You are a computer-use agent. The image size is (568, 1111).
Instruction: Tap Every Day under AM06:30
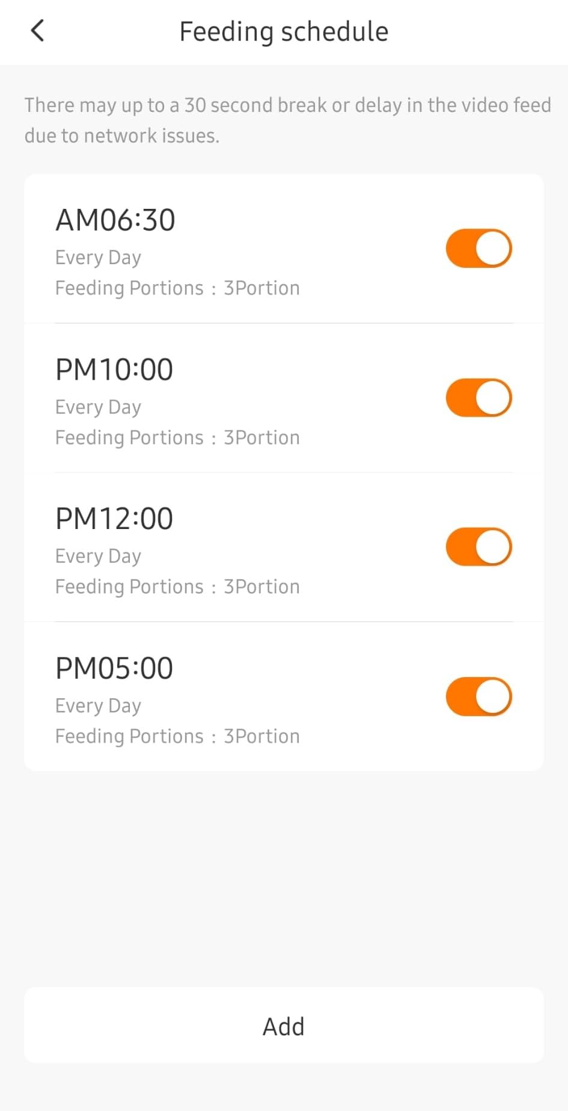coord(98,258)
